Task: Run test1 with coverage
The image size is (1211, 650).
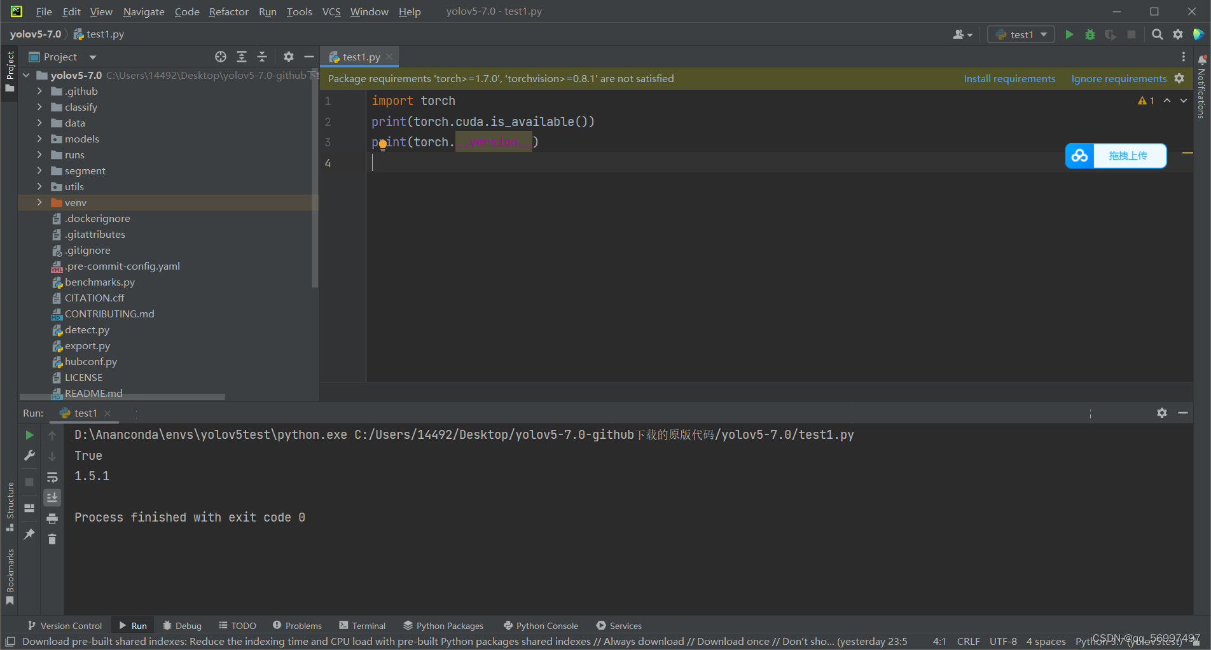Action: pyautogui.click(x=1111, y=34)
